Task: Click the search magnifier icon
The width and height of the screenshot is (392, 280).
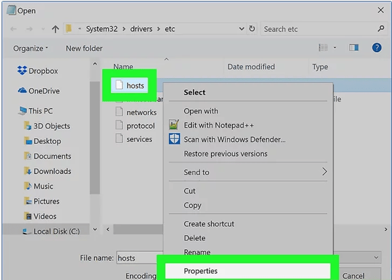Action: coord(381,29)
